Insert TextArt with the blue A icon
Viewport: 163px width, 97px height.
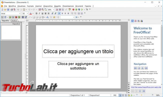(47, 17)
